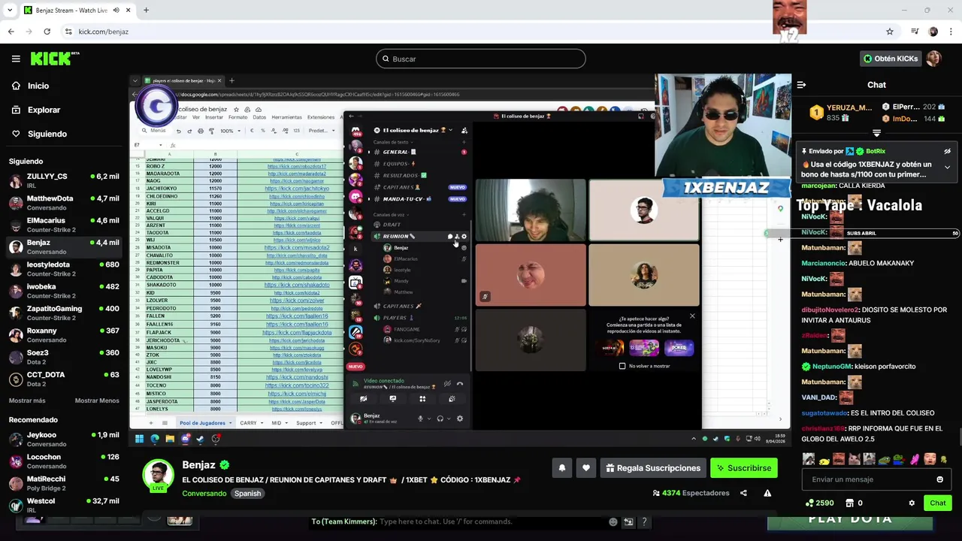The height and width of the screenshot is (541, 962).
Task: Click the Sheets print icon in stream
Action: point(200,131)
